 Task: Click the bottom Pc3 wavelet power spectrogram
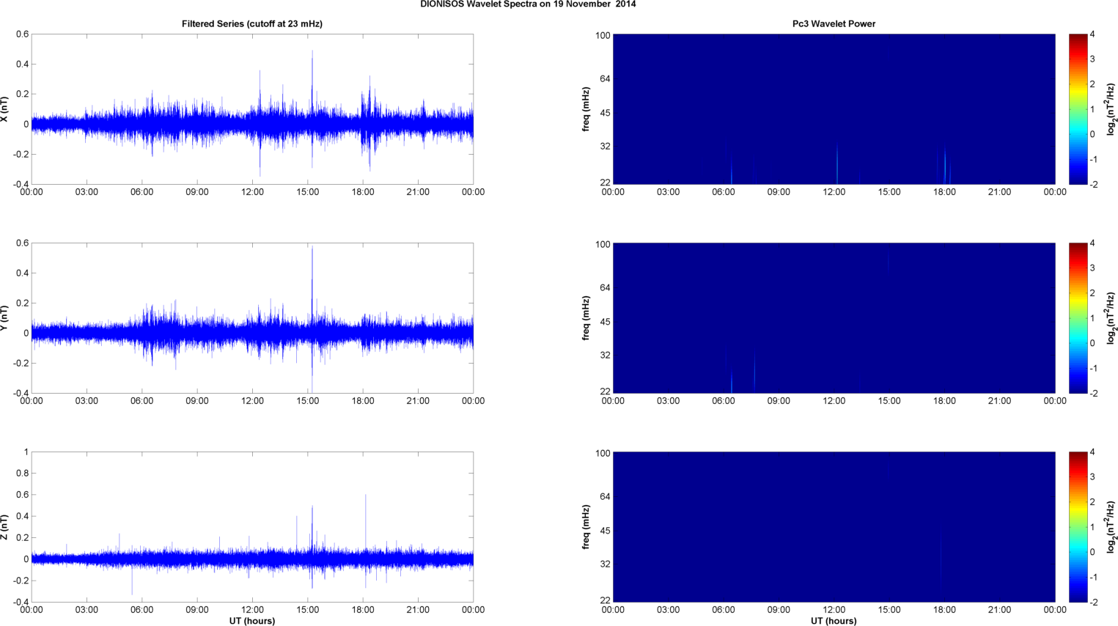834,527
